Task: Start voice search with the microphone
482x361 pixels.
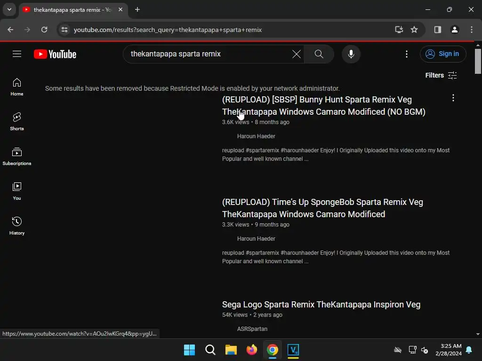Action: tap(351, 54)
